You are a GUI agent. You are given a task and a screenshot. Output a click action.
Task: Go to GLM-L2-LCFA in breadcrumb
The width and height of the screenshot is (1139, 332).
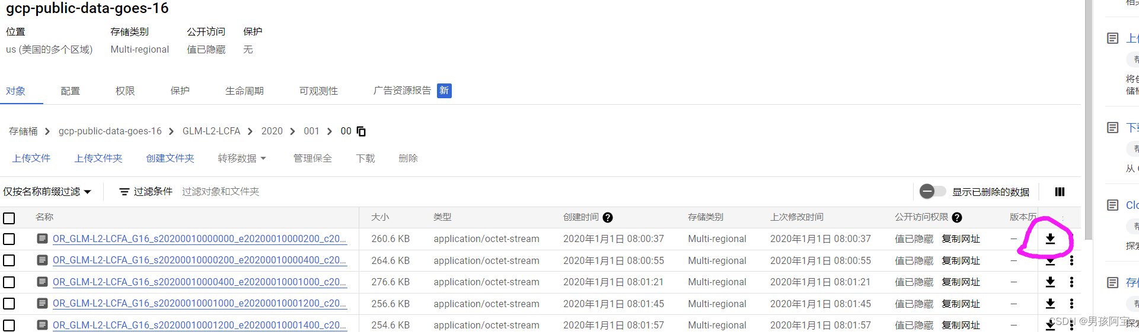click(211, 131)
